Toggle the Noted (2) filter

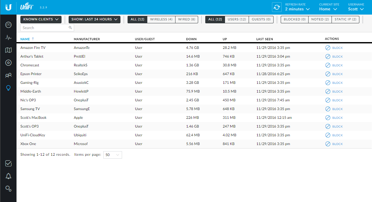tap(320, 19)
